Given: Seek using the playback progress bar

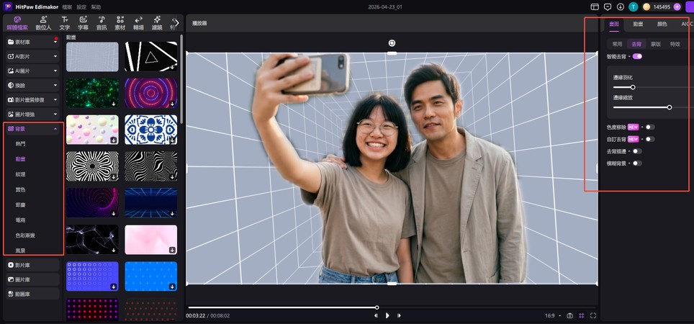Looking at the screenshot, I should (x=392, y=307).
